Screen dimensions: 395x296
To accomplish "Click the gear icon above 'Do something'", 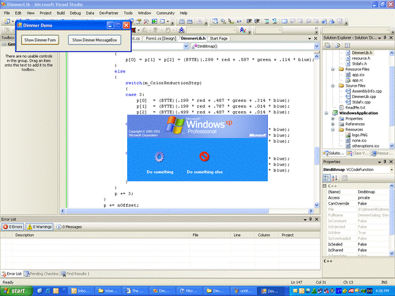I will click(159, 157).
